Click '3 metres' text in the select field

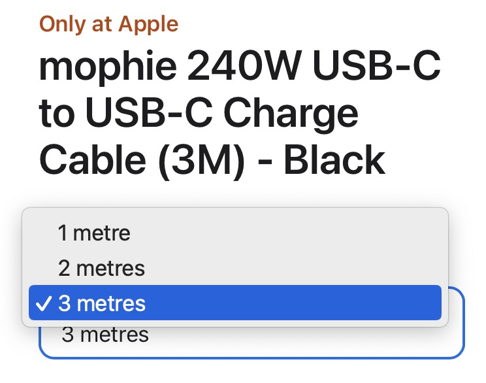[x=105, y=335]
